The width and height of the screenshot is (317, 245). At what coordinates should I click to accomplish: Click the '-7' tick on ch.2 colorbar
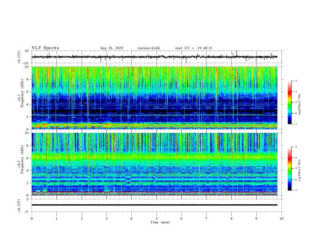295,191
